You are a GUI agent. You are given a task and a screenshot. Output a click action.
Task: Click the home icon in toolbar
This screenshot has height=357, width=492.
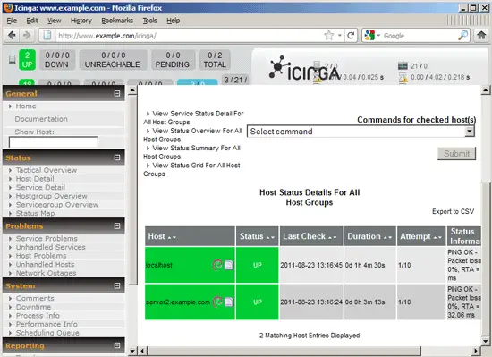(x=481, y=35)
